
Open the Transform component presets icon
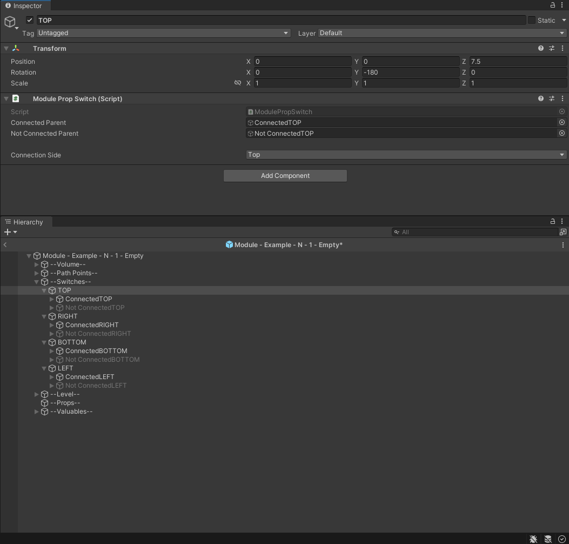(x=551, y=48)
